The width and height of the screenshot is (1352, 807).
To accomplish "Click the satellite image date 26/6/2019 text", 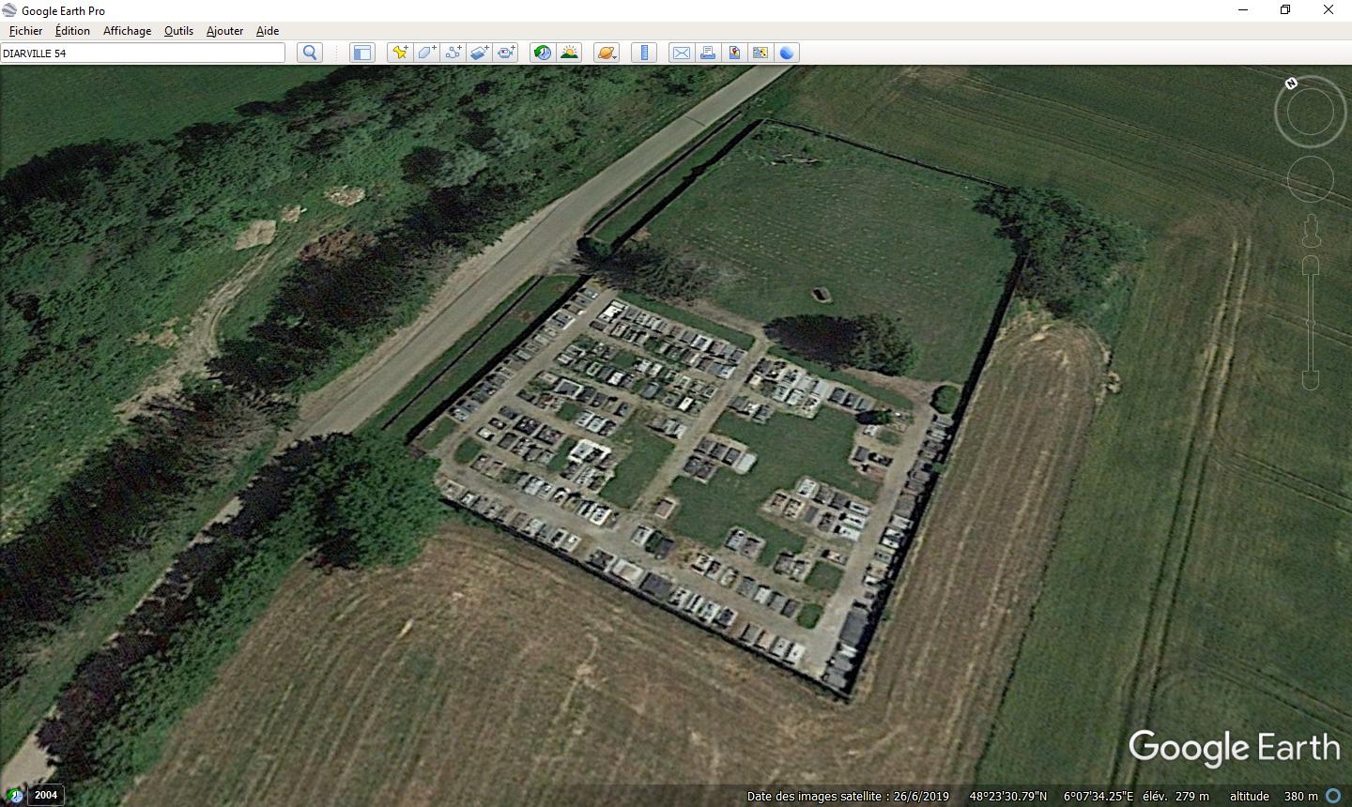I will click(x=848, y=796).
